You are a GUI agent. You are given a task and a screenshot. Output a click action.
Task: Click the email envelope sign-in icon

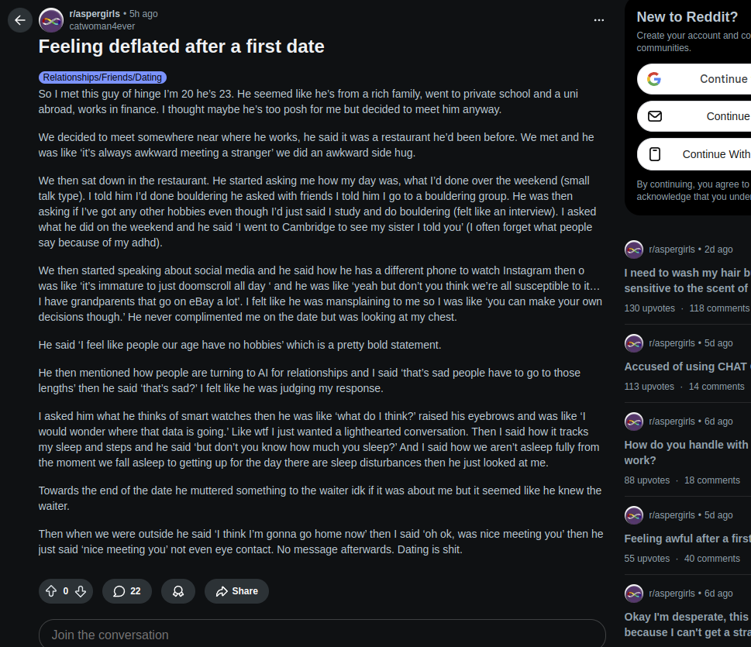pos(655,116)
